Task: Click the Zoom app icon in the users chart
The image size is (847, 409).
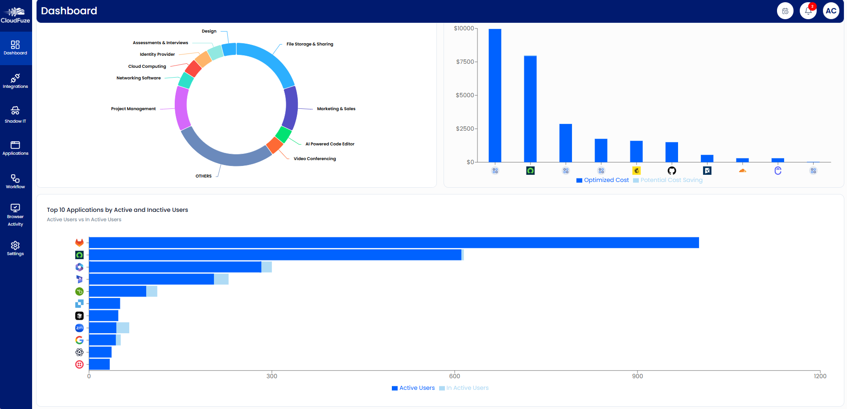Action: [79, 328]
